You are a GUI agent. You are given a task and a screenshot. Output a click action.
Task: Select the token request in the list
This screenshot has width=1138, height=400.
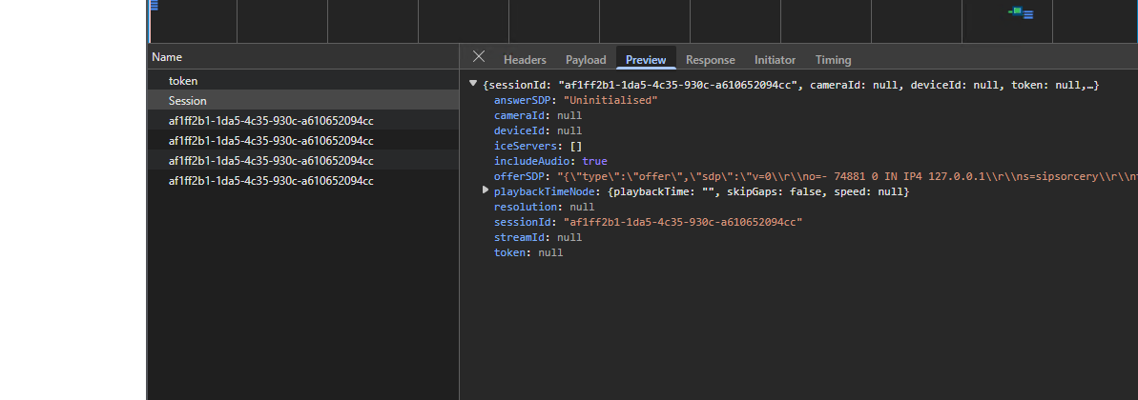coord(183,81)
